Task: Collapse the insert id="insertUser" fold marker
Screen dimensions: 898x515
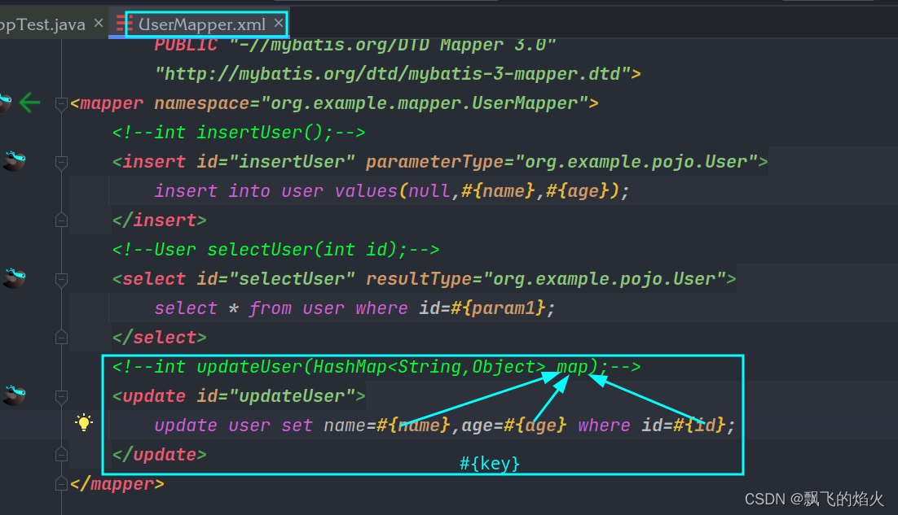Action: coord(61,163)
